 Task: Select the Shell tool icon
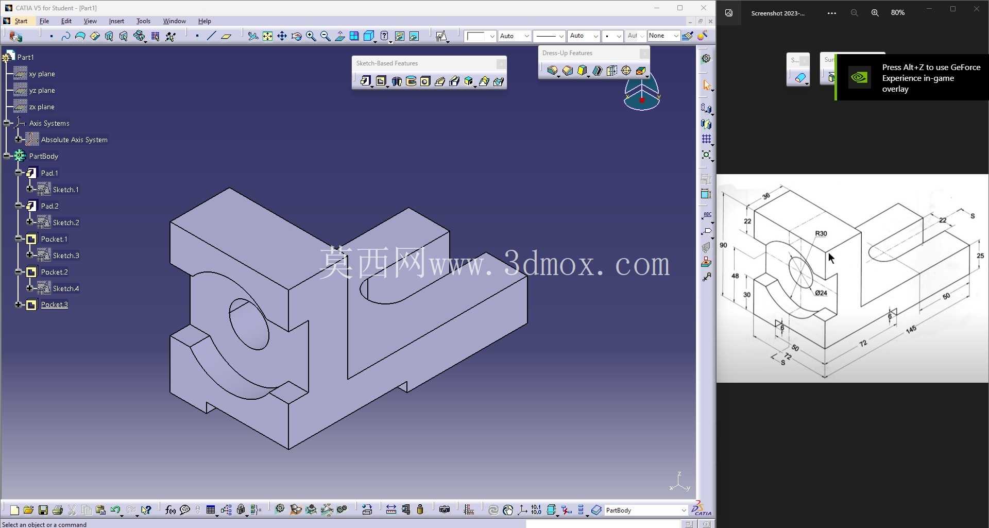[597, 71]
